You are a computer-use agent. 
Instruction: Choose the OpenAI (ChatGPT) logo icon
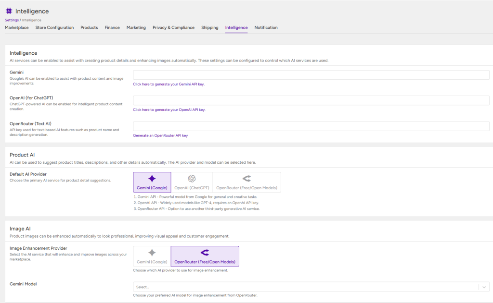tap(192, 179)
